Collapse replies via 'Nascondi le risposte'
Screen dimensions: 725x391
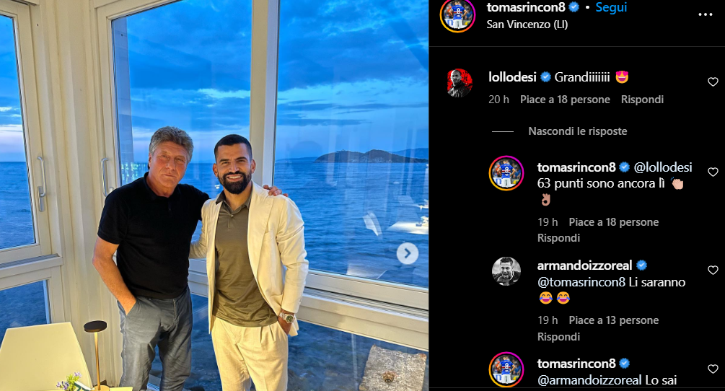click(577, 131)
